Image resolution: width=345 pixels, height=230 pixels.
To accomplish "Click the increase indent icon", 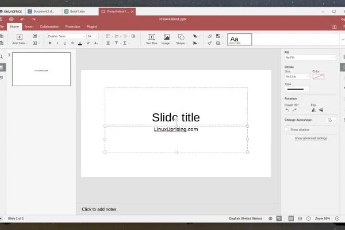I will 133,36.
